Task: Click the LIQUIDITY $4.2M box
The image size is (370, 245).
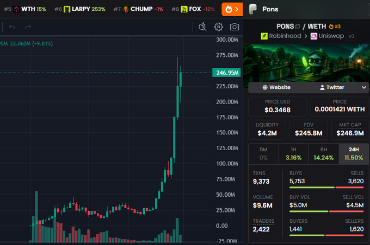Action: click(x=267, y=130)
